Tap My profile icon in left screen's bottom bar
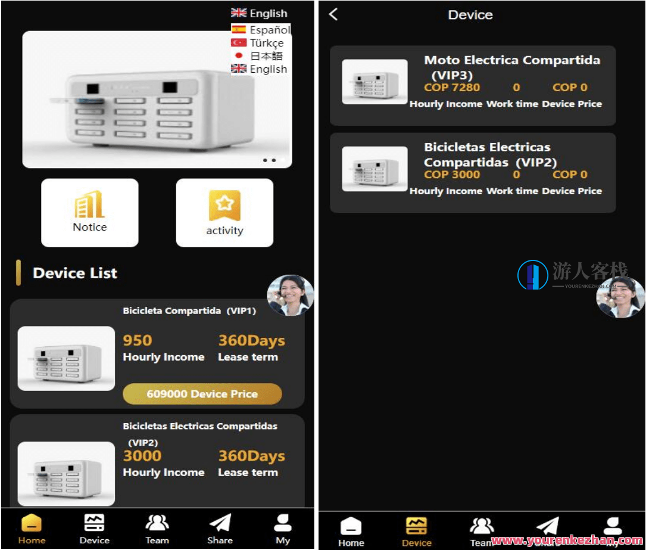 tap(283, 529)
